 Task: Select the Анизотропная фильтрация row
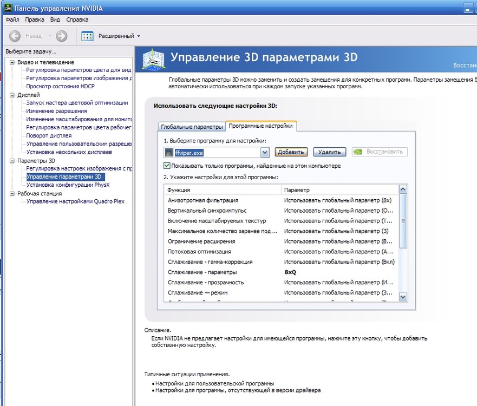[x=281, y=200]
